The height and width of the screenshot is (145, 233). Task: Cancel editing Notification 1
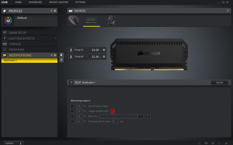point(220,83)
